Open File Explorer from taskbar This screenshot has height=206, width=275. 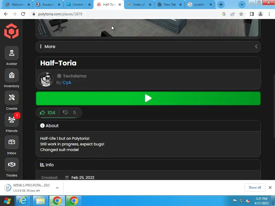40,201
